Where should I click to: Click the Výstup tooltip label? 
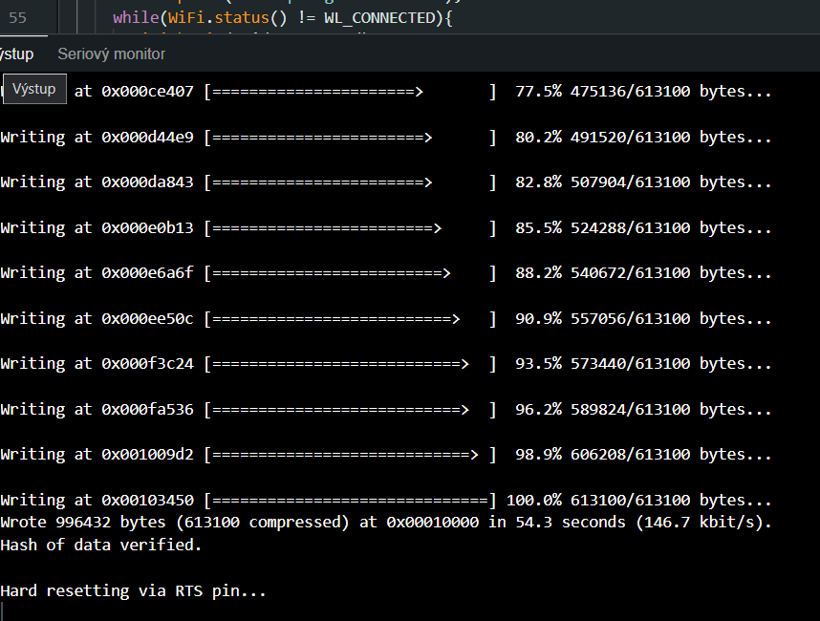tap(33, 89)
